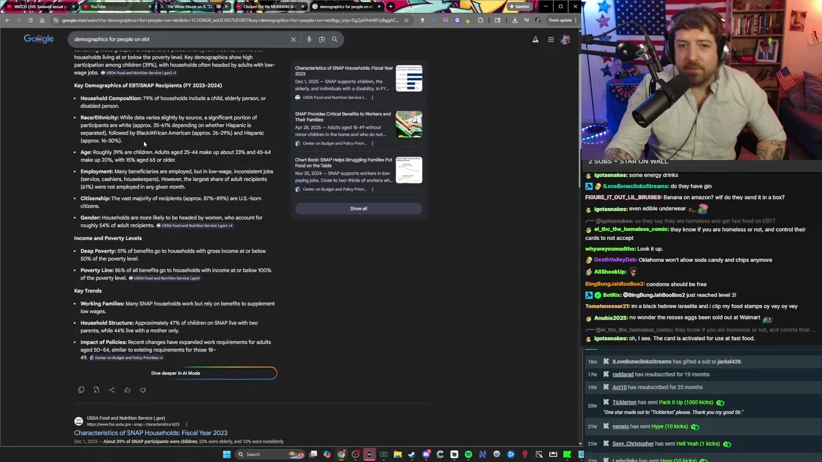Image resolution: width=822 pixels, height=462 pixels.
Task: Click the Characteristics of SNAP Households card thumbnail
Action: (409, 78)
